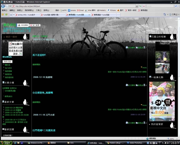Viewport: 180px width, 145px height.
Task: Switch to the Mobile01 [Blog] taskbar window
Action: click(116, 143)
